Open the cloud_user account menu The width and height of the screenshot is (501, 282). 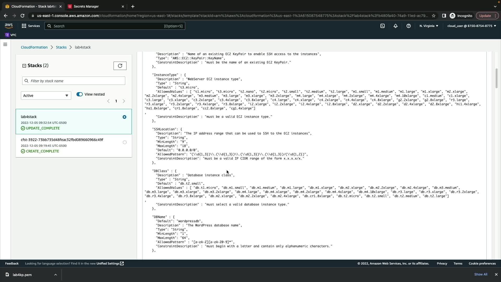coord(472,26)
